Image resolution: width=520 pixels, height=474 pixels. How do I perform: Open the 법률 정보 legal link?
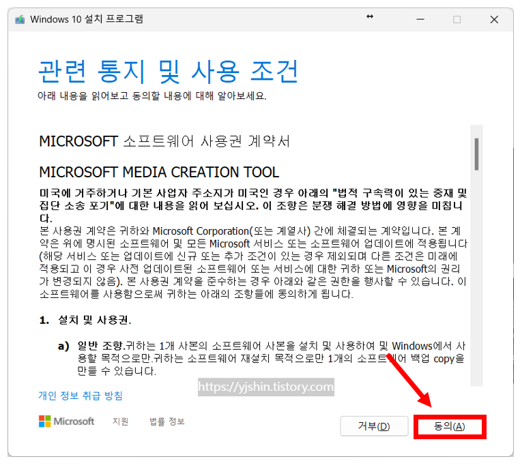[x=167, y=421]
